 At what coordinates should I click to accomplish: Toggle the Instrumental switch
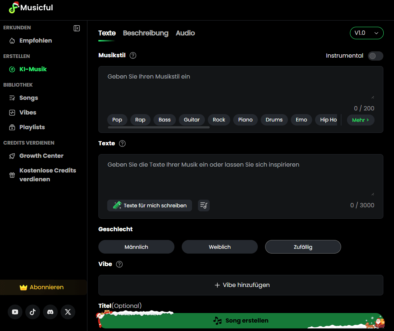point(375,56)
